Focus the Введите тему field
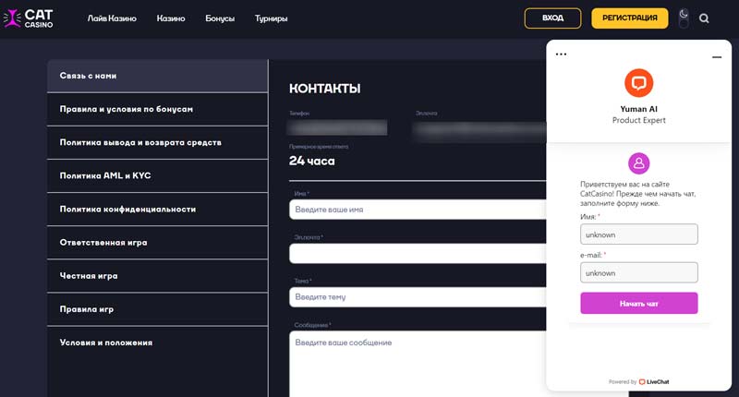The image size is (739, 397). point(418,297)
